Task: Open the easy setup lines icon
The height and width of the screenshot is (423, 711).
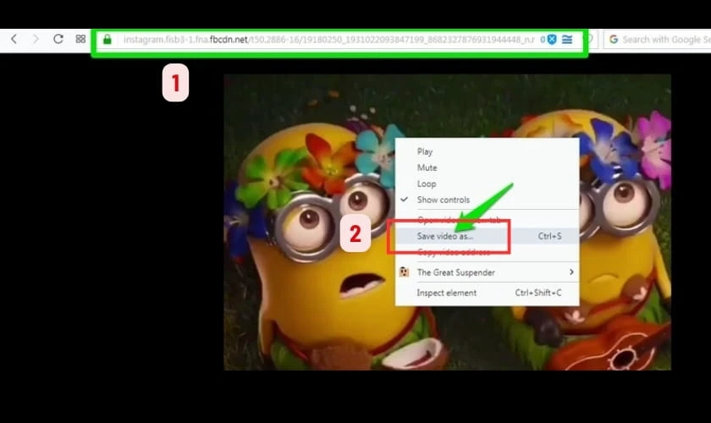Action: [x=567, y=40]
